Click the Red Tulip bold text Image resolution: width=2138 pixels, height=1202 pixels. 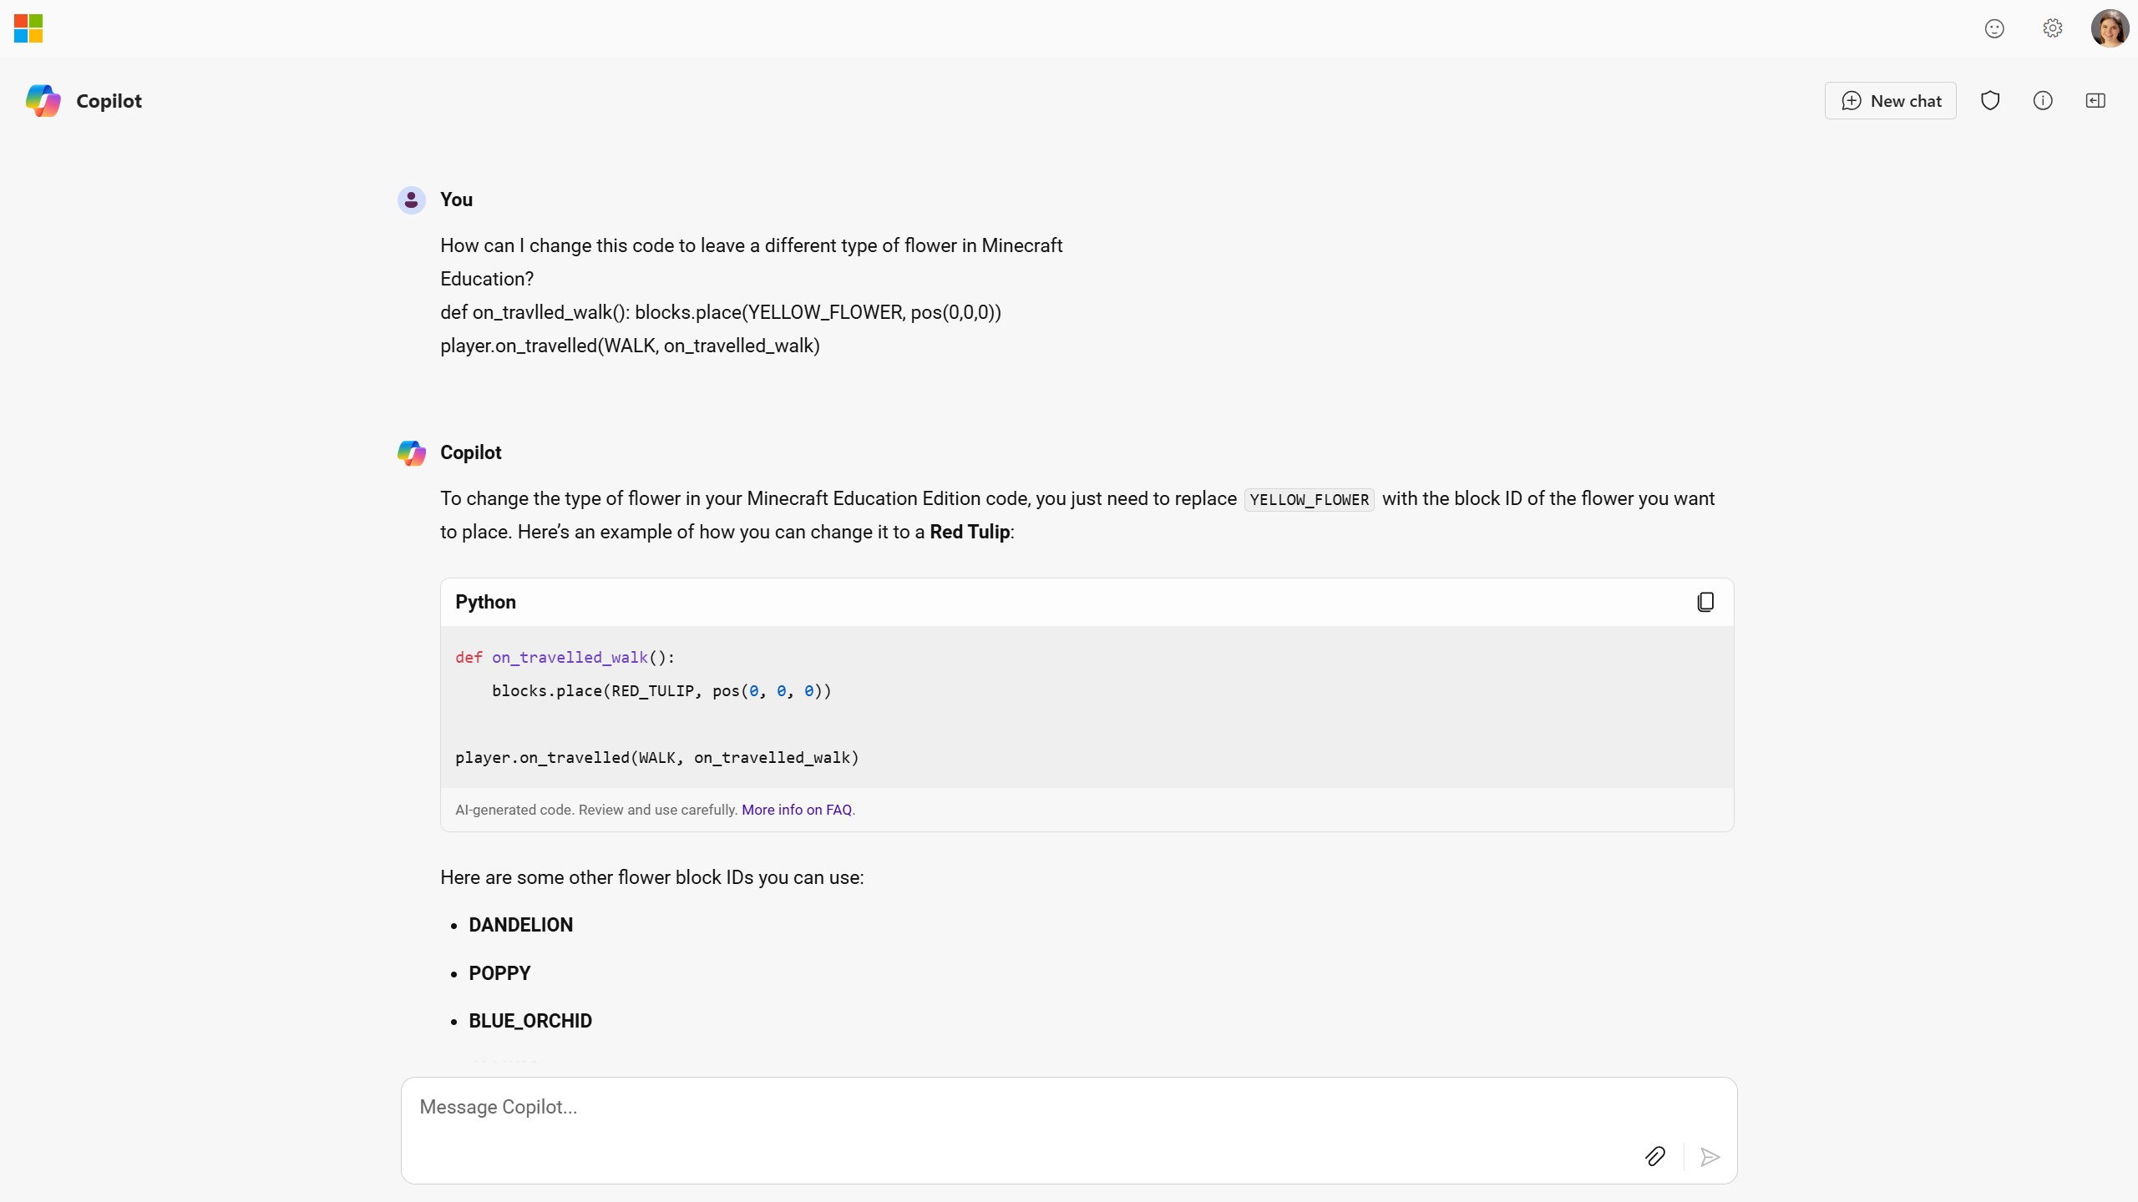tap(970, 532)
